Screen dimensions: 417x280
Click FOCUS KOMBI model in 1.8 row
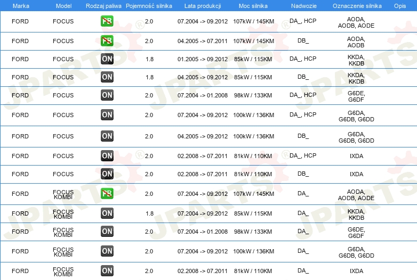[x=63, y=214]
